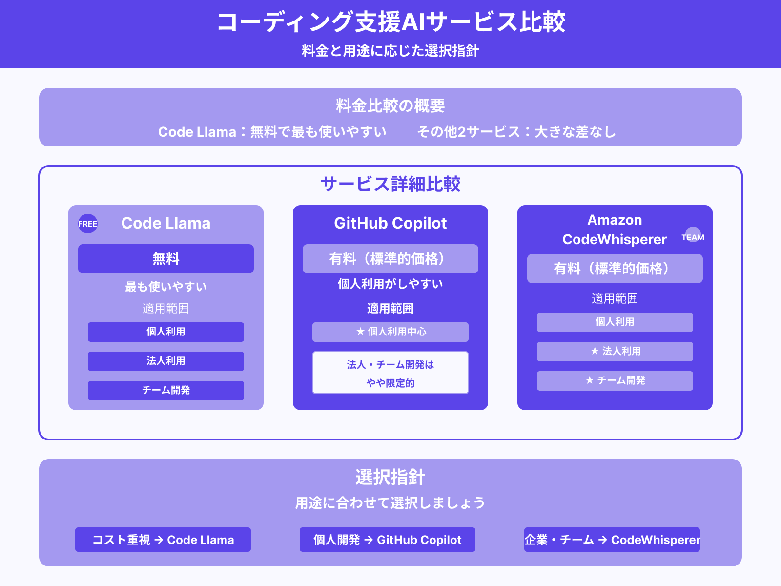Viewport: 781px width, 586px height.
Task: Click the ★ チーム開発 tag
Action: [x=615, y=381]
